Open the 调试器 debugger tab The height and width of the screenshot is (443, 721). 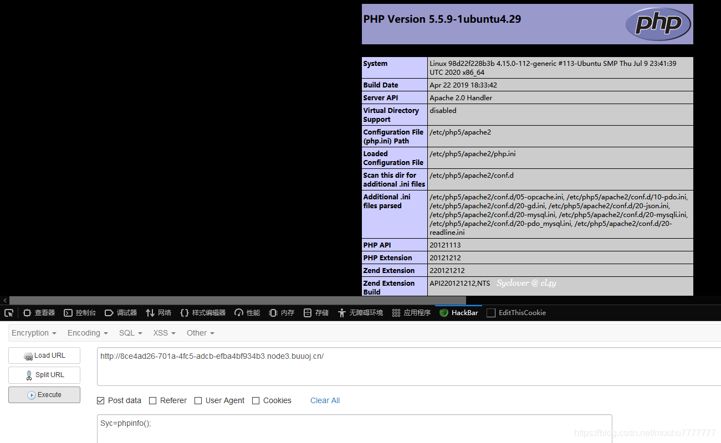(121, 313)
